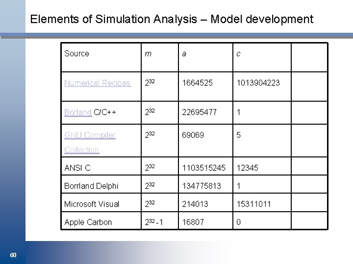Select the value 1103515245
353x264 pixels.
[x=203, y=168]
